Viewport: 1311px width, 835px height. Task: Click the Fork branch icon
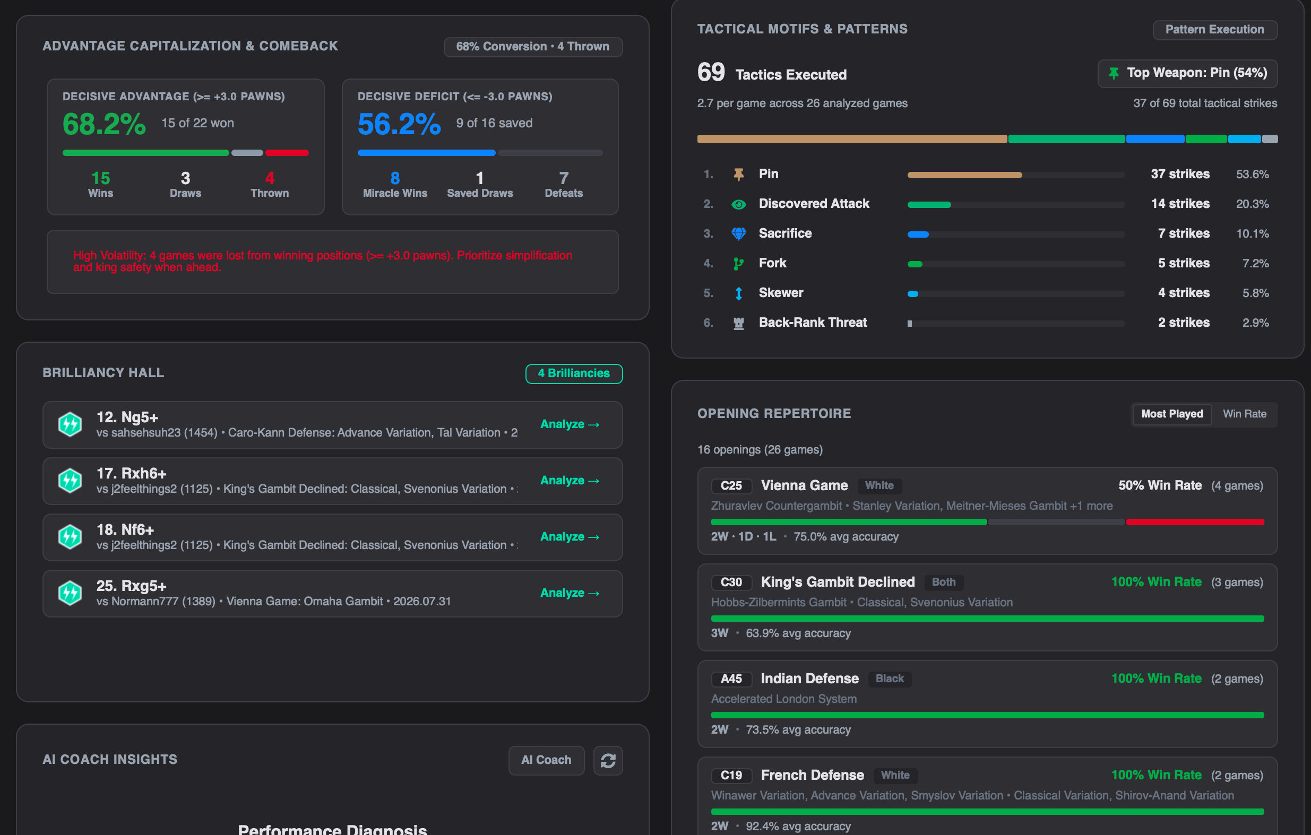(x=738, y=264)
